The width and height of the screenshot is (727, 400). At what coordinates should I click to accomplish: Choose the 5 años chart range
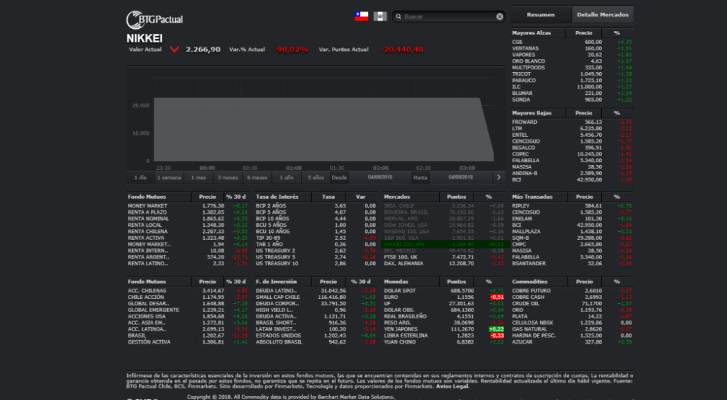click(x=316, y=177)
